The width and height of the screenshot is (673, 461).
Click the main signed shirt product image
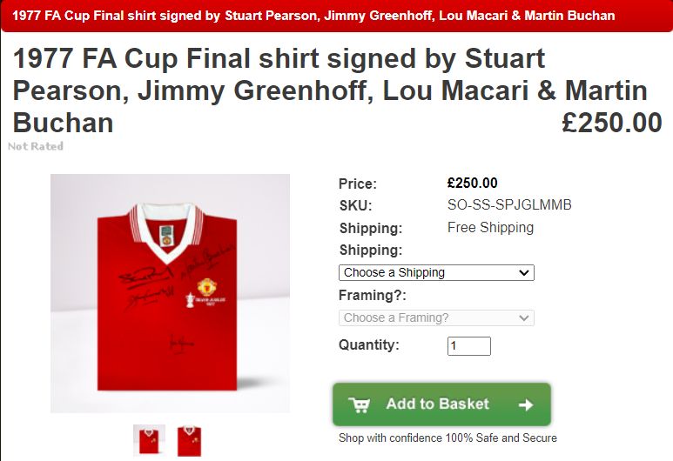coord(170,293)
